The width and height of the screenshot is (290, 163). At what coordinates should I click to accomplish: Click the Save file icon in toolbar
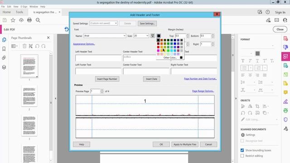tap(5, 20)
